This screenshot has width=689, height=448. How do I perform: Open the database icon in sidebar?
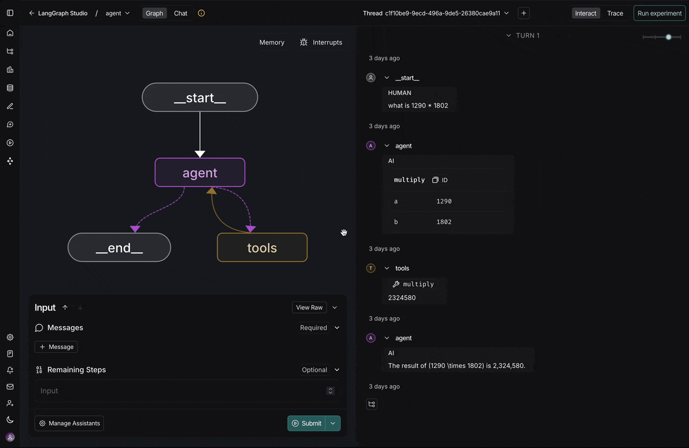click(10, 88)
